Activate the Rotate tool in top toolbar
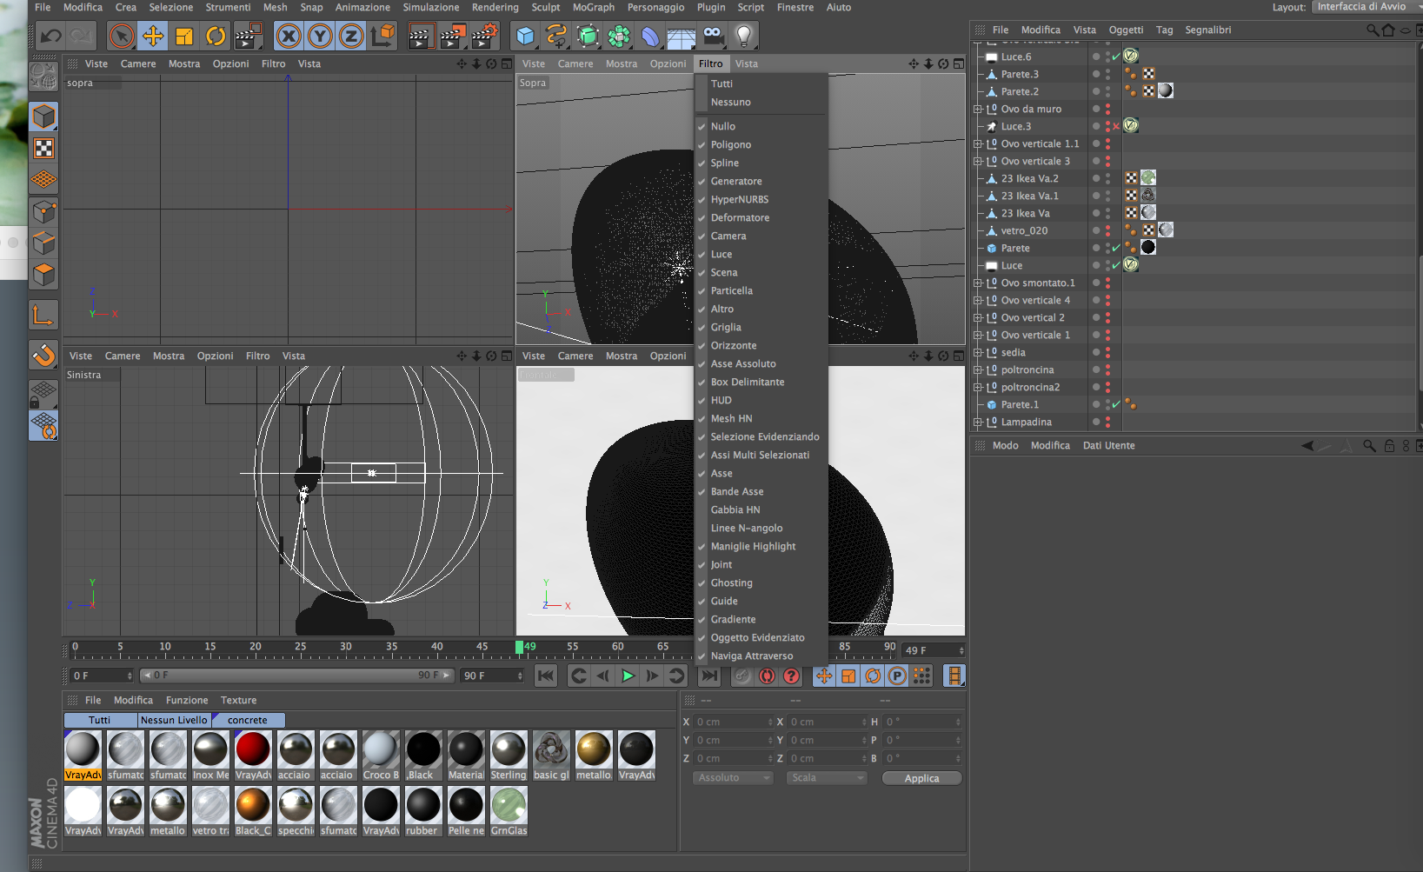The image size is (1423, 872). (216, 36)
